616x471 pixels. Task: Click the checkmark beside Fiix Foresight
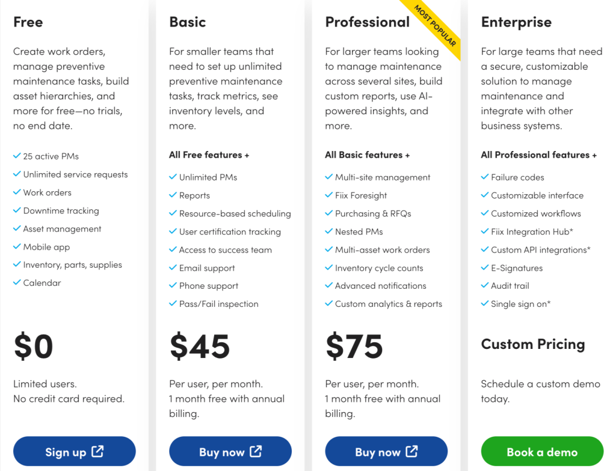(328, 195)
